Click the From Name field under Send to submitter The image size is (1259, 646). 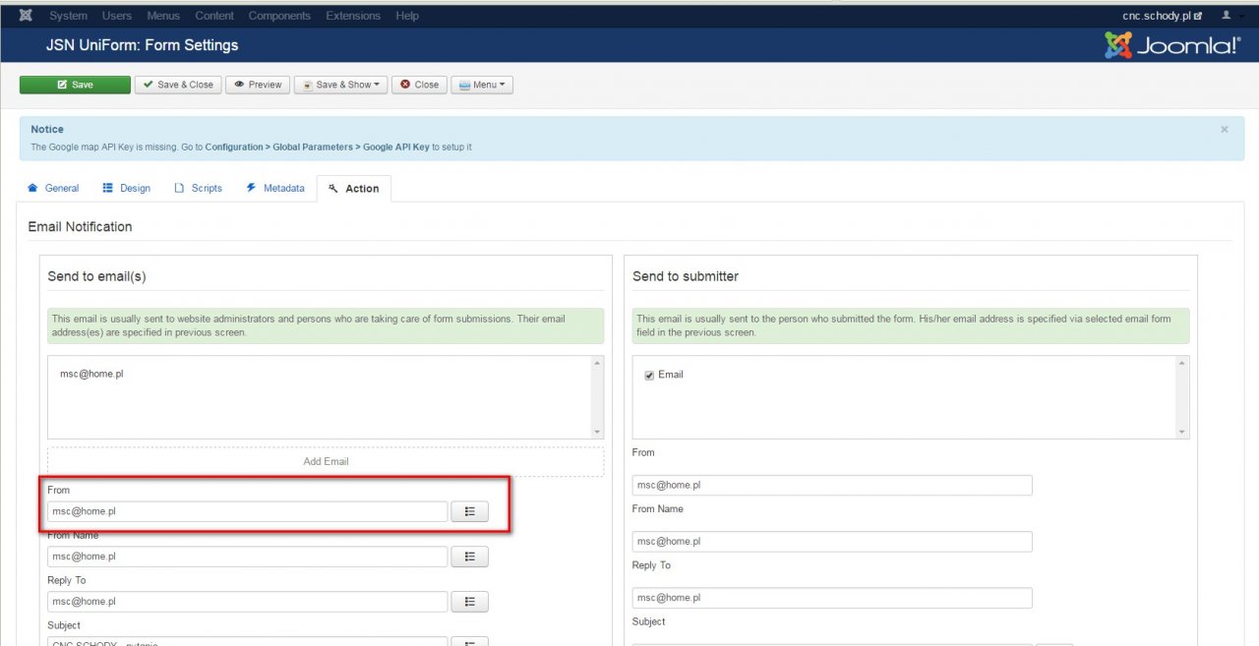tap(832, 542)
